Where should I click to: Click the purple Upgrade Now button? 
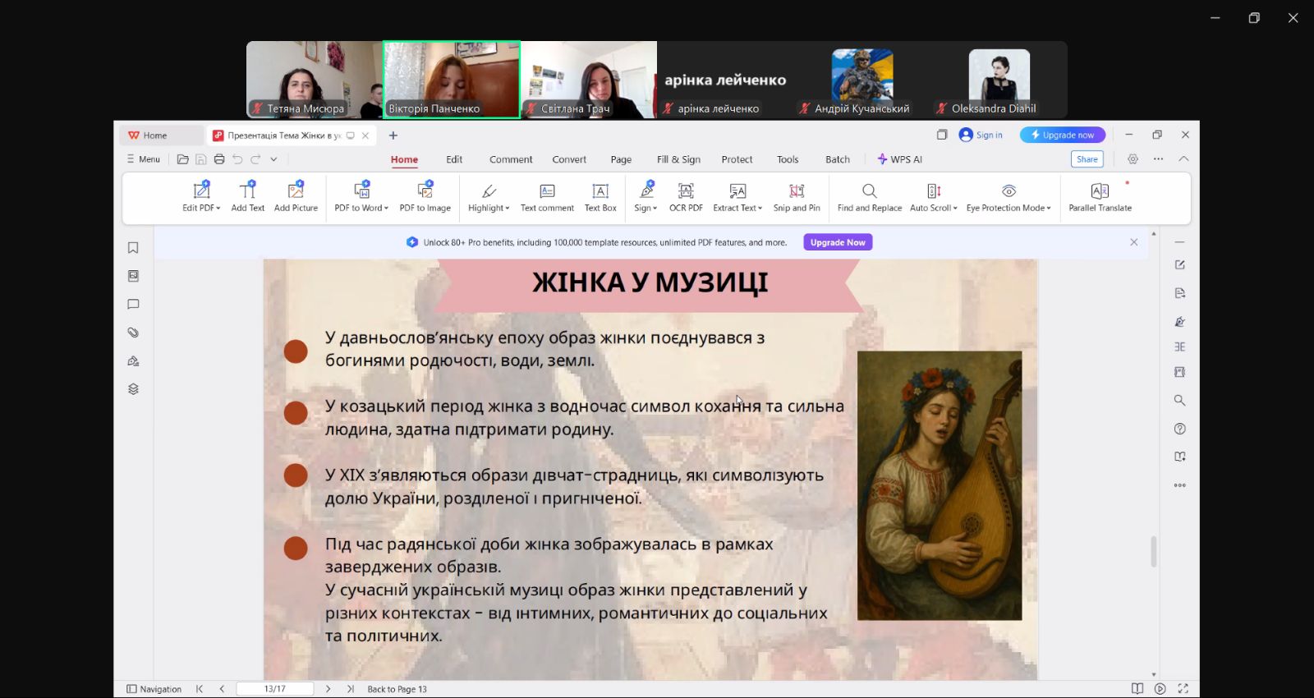click(838, 242)
